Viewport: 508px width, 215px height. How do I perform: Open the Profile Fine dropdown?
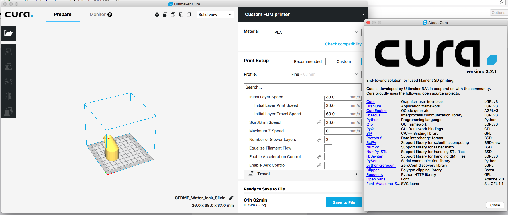325,74
